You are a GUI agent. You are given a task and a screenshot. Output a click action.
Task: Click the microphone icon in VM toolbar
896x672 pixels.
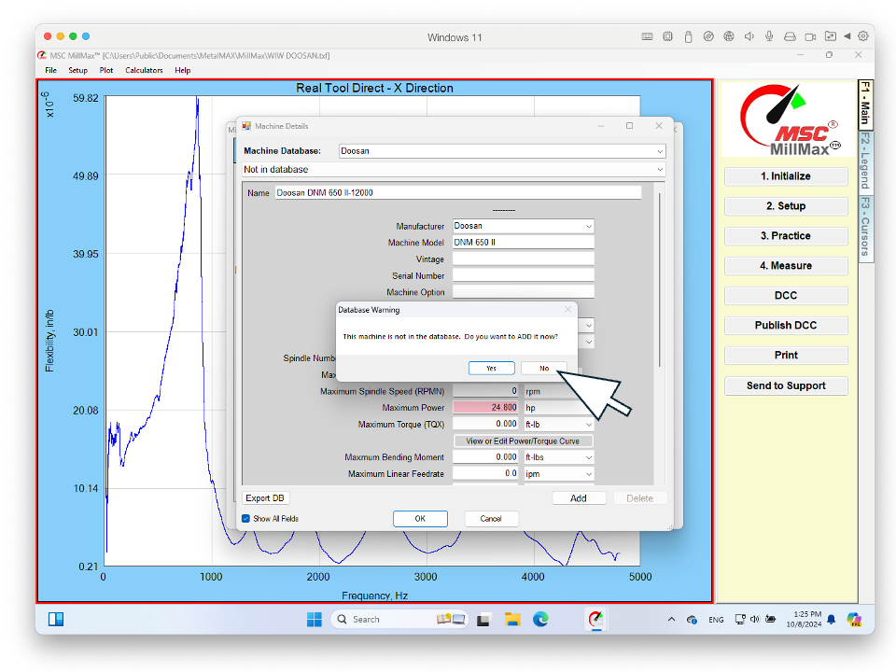(769, 36)
